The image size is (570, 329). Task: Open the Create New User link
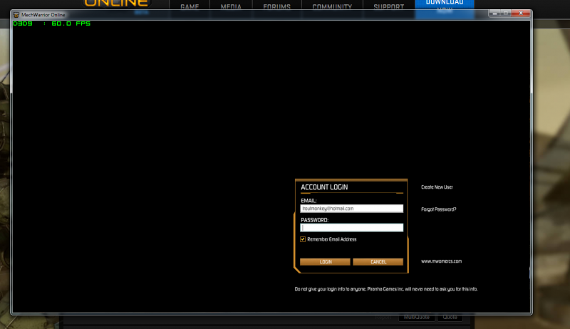tap(437, 187)
